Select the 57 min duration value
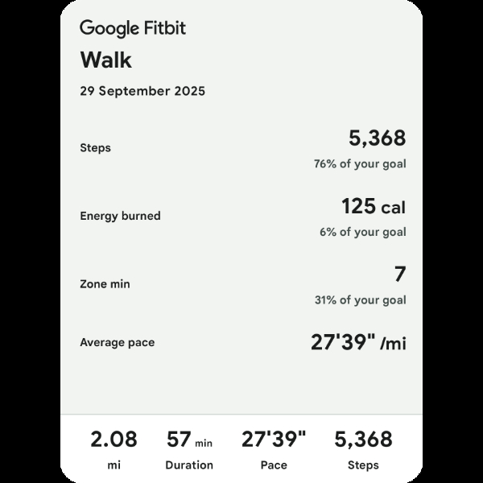The height and width of the screenshot is (483, 483). tap(189, 440)
